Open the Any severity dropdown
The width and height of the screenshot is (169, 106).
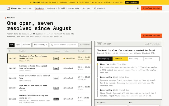[x=40, y=45]
